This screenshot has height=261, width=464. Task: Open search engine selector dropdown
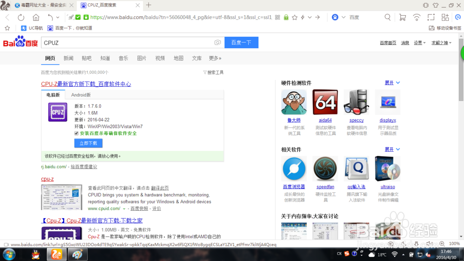coord(343,18)
